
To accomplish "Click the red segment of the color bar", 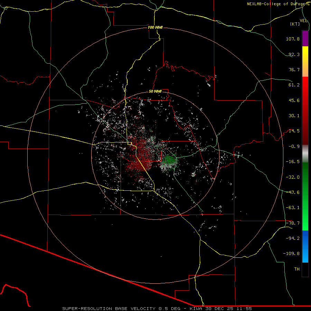I will coord(305,111).
